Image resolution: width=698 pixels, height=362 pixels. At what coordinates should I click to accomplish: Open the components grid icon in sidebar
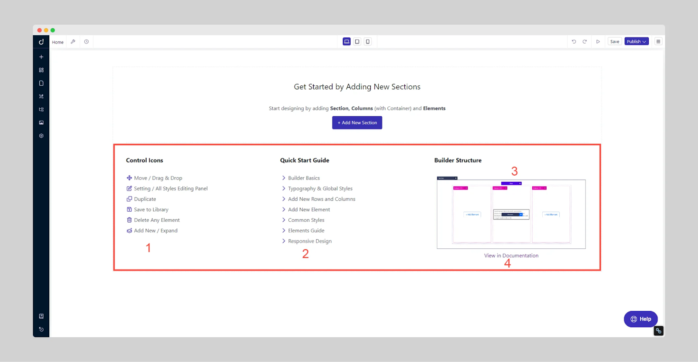41,70
